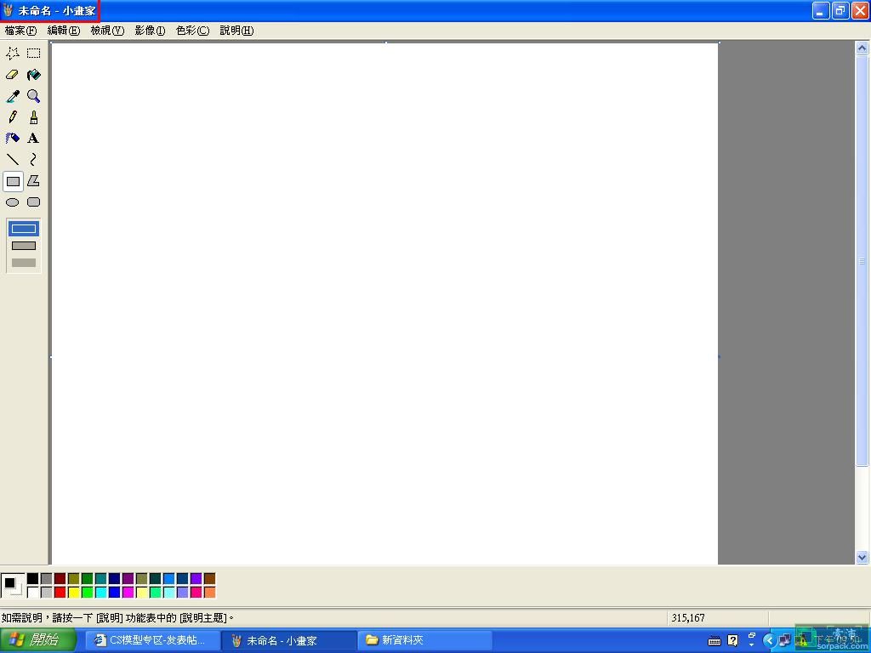Image resolution: width=871 pixels, height=653 pixels.
Task: Open the 檔案(F) menu
Action: [x=20, y=31]
